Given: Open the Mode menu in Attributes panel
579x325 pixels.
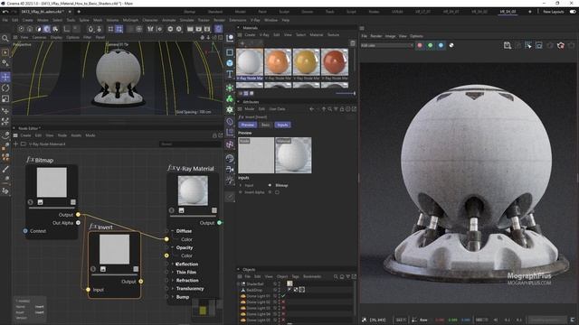Looking at the screenshot, I should coord(250,109).
